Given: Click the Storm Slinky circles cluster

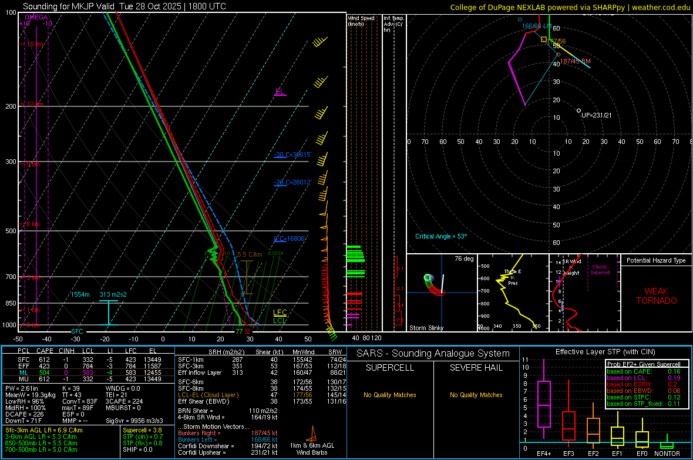Looking at the screenshot, I should coord(434,285).
